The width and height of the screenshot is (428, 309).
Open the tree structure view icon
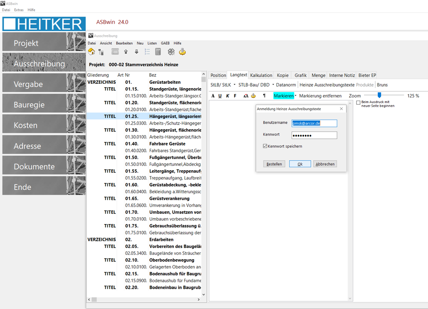(101, 52)
